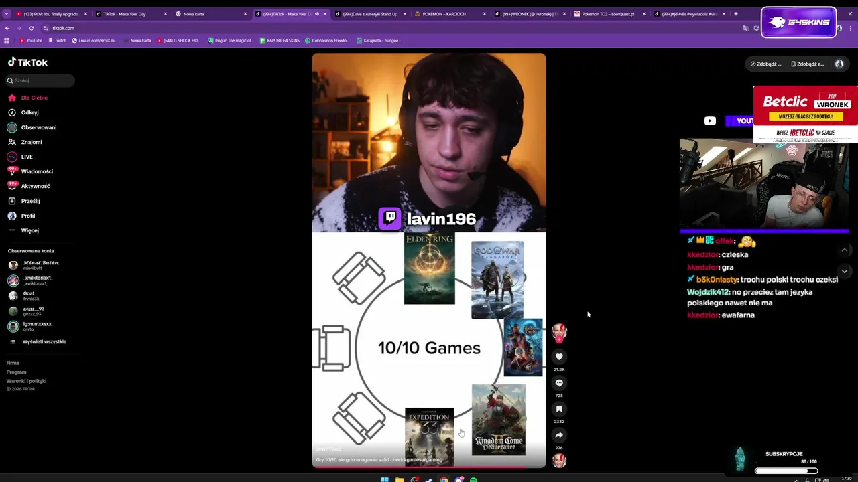Open followed account Goat frvnio3k
858x482 pixels.
[x=23, y=295]
